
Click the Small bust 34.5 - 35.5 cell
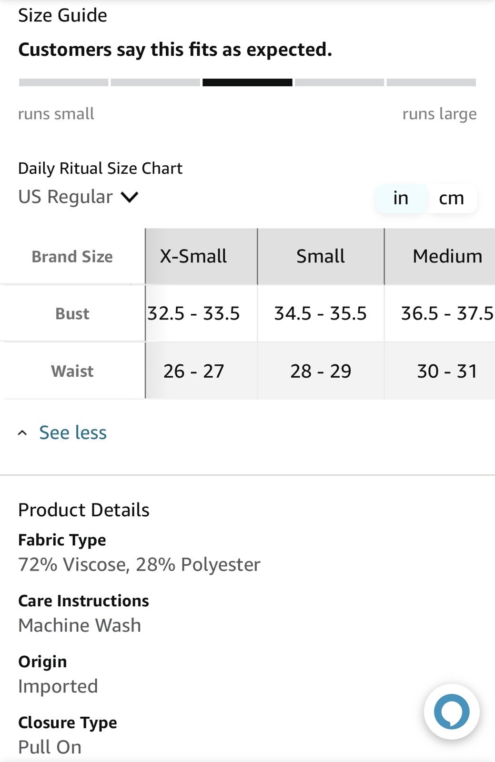pyautogui.click(x=321, y=313)
